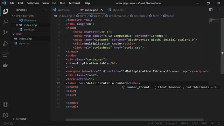Open the Accounts menu icon

(6, 104)
